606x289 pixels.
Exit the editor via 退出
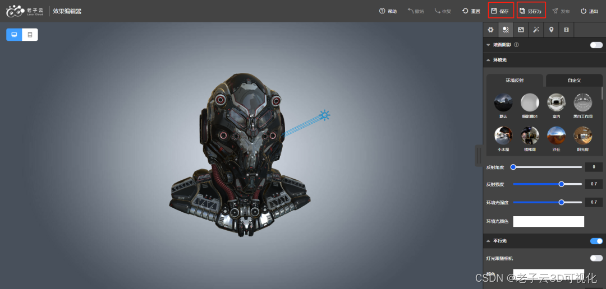(x=589, y=11)
